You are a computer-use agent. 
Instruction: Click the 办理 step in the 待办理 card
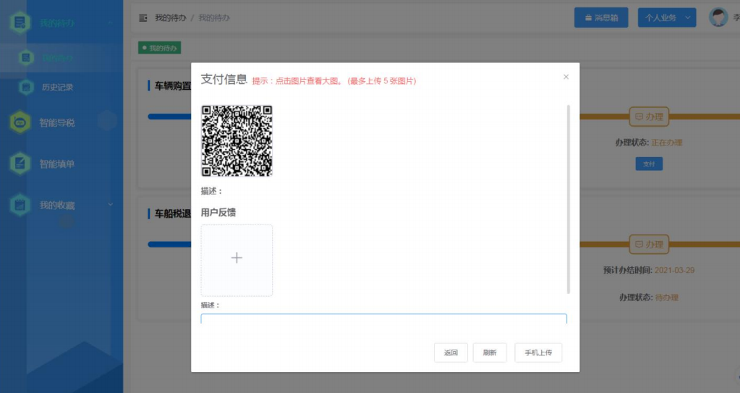[649, 244]
